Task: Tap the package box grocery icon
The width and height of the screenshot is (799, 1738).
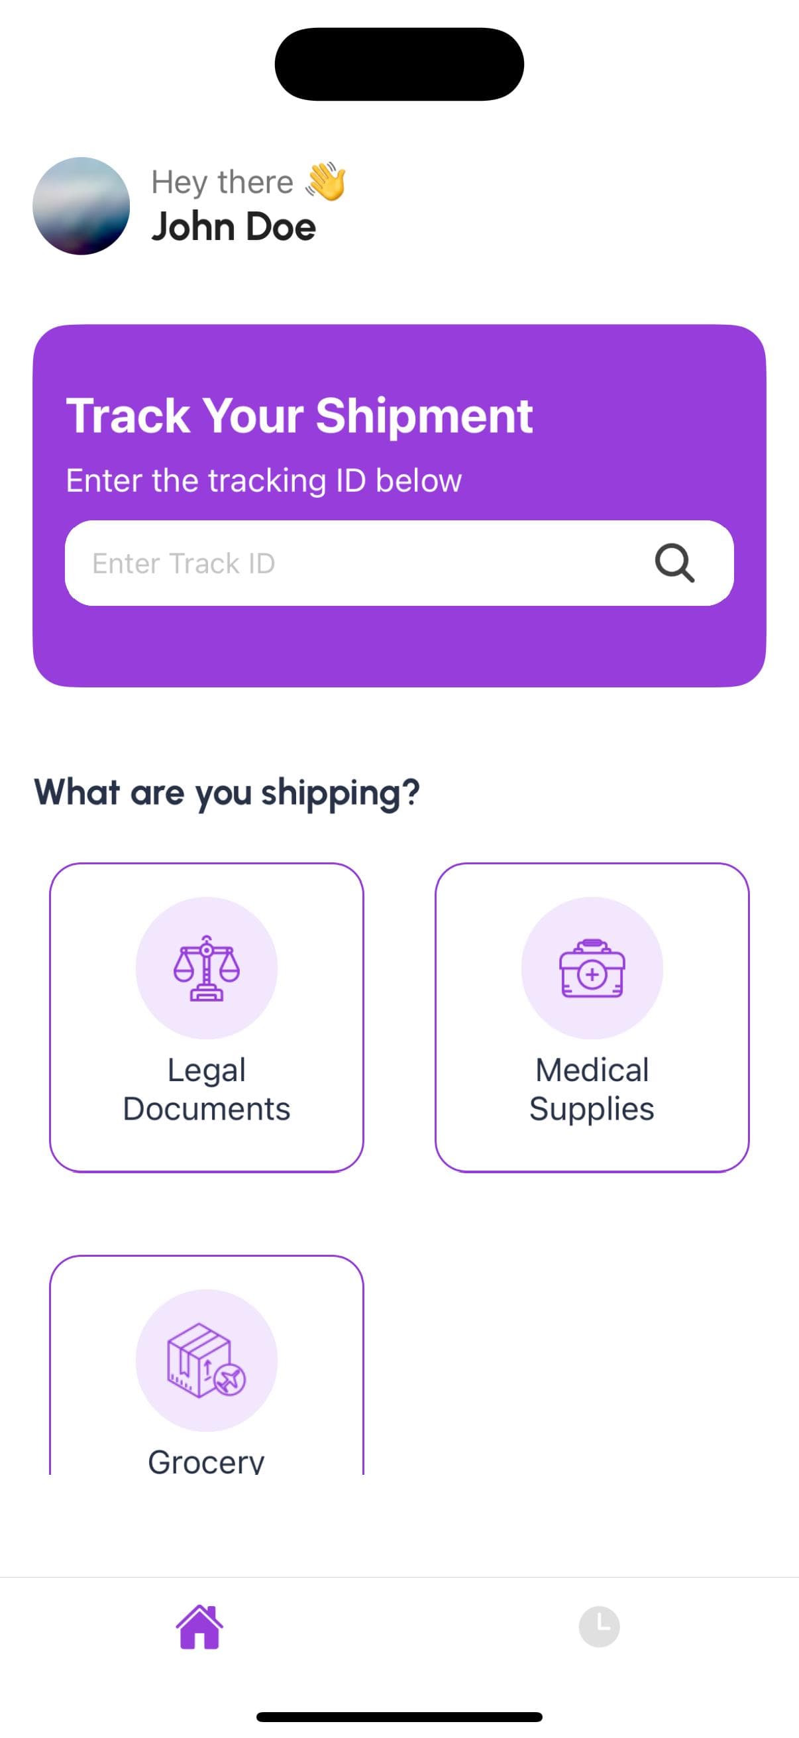Action: coord(206,1360)
